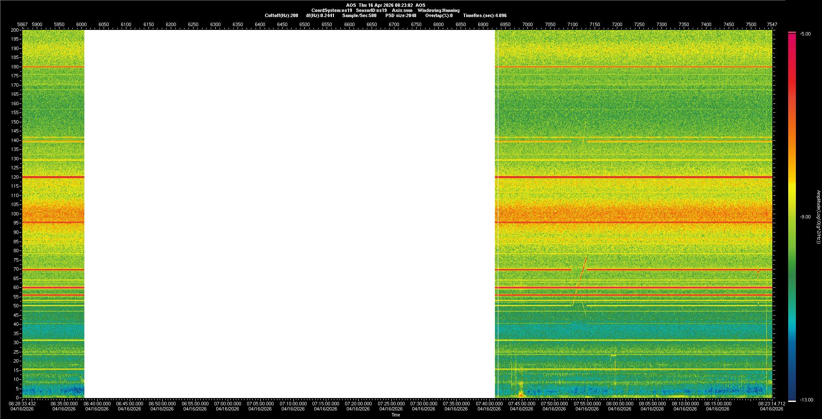Select the "07:40:00.000" time axis label
Viewport: 822px width, 419px height.
coord(489,403)
